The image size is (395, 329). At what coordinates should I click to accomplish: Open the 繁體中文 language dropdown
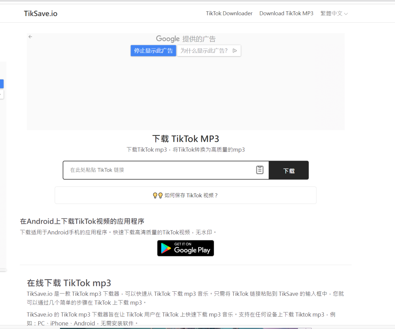pyautogui.click(x=334, y=13)
